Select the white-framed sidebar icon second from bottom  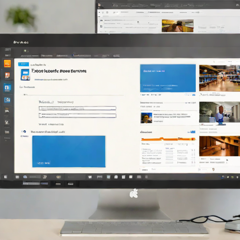[x=7, y=122]
